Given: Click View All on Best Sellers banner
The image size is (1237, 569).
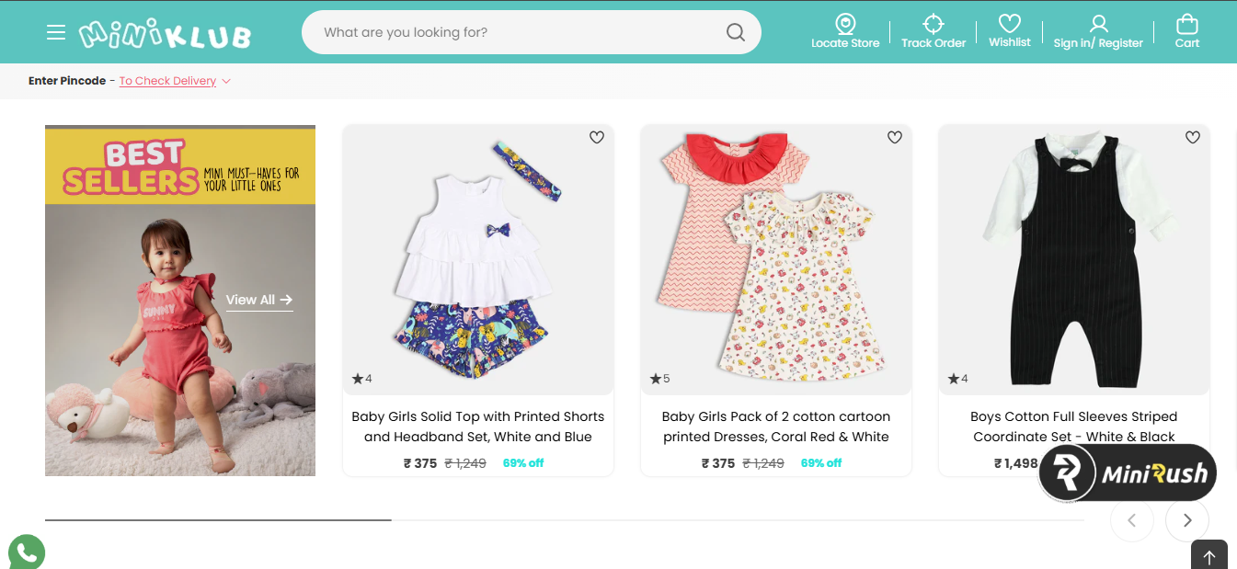Looking at the screenshot, I should (259, 300).
